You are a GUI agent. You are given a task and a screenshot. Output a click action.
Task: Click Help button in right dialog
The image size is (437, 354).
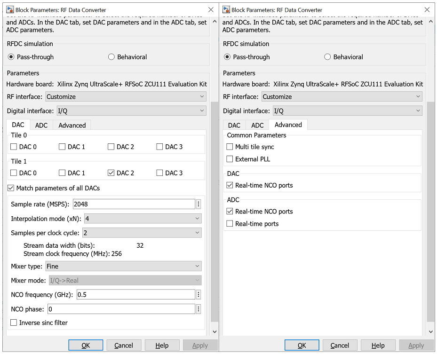378,345
